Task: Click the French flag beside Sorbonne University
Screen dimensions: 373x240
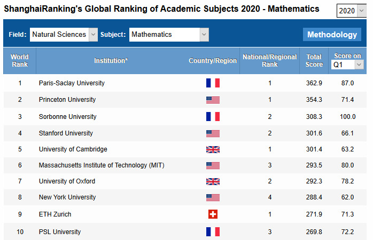Action: click(213, 116)
